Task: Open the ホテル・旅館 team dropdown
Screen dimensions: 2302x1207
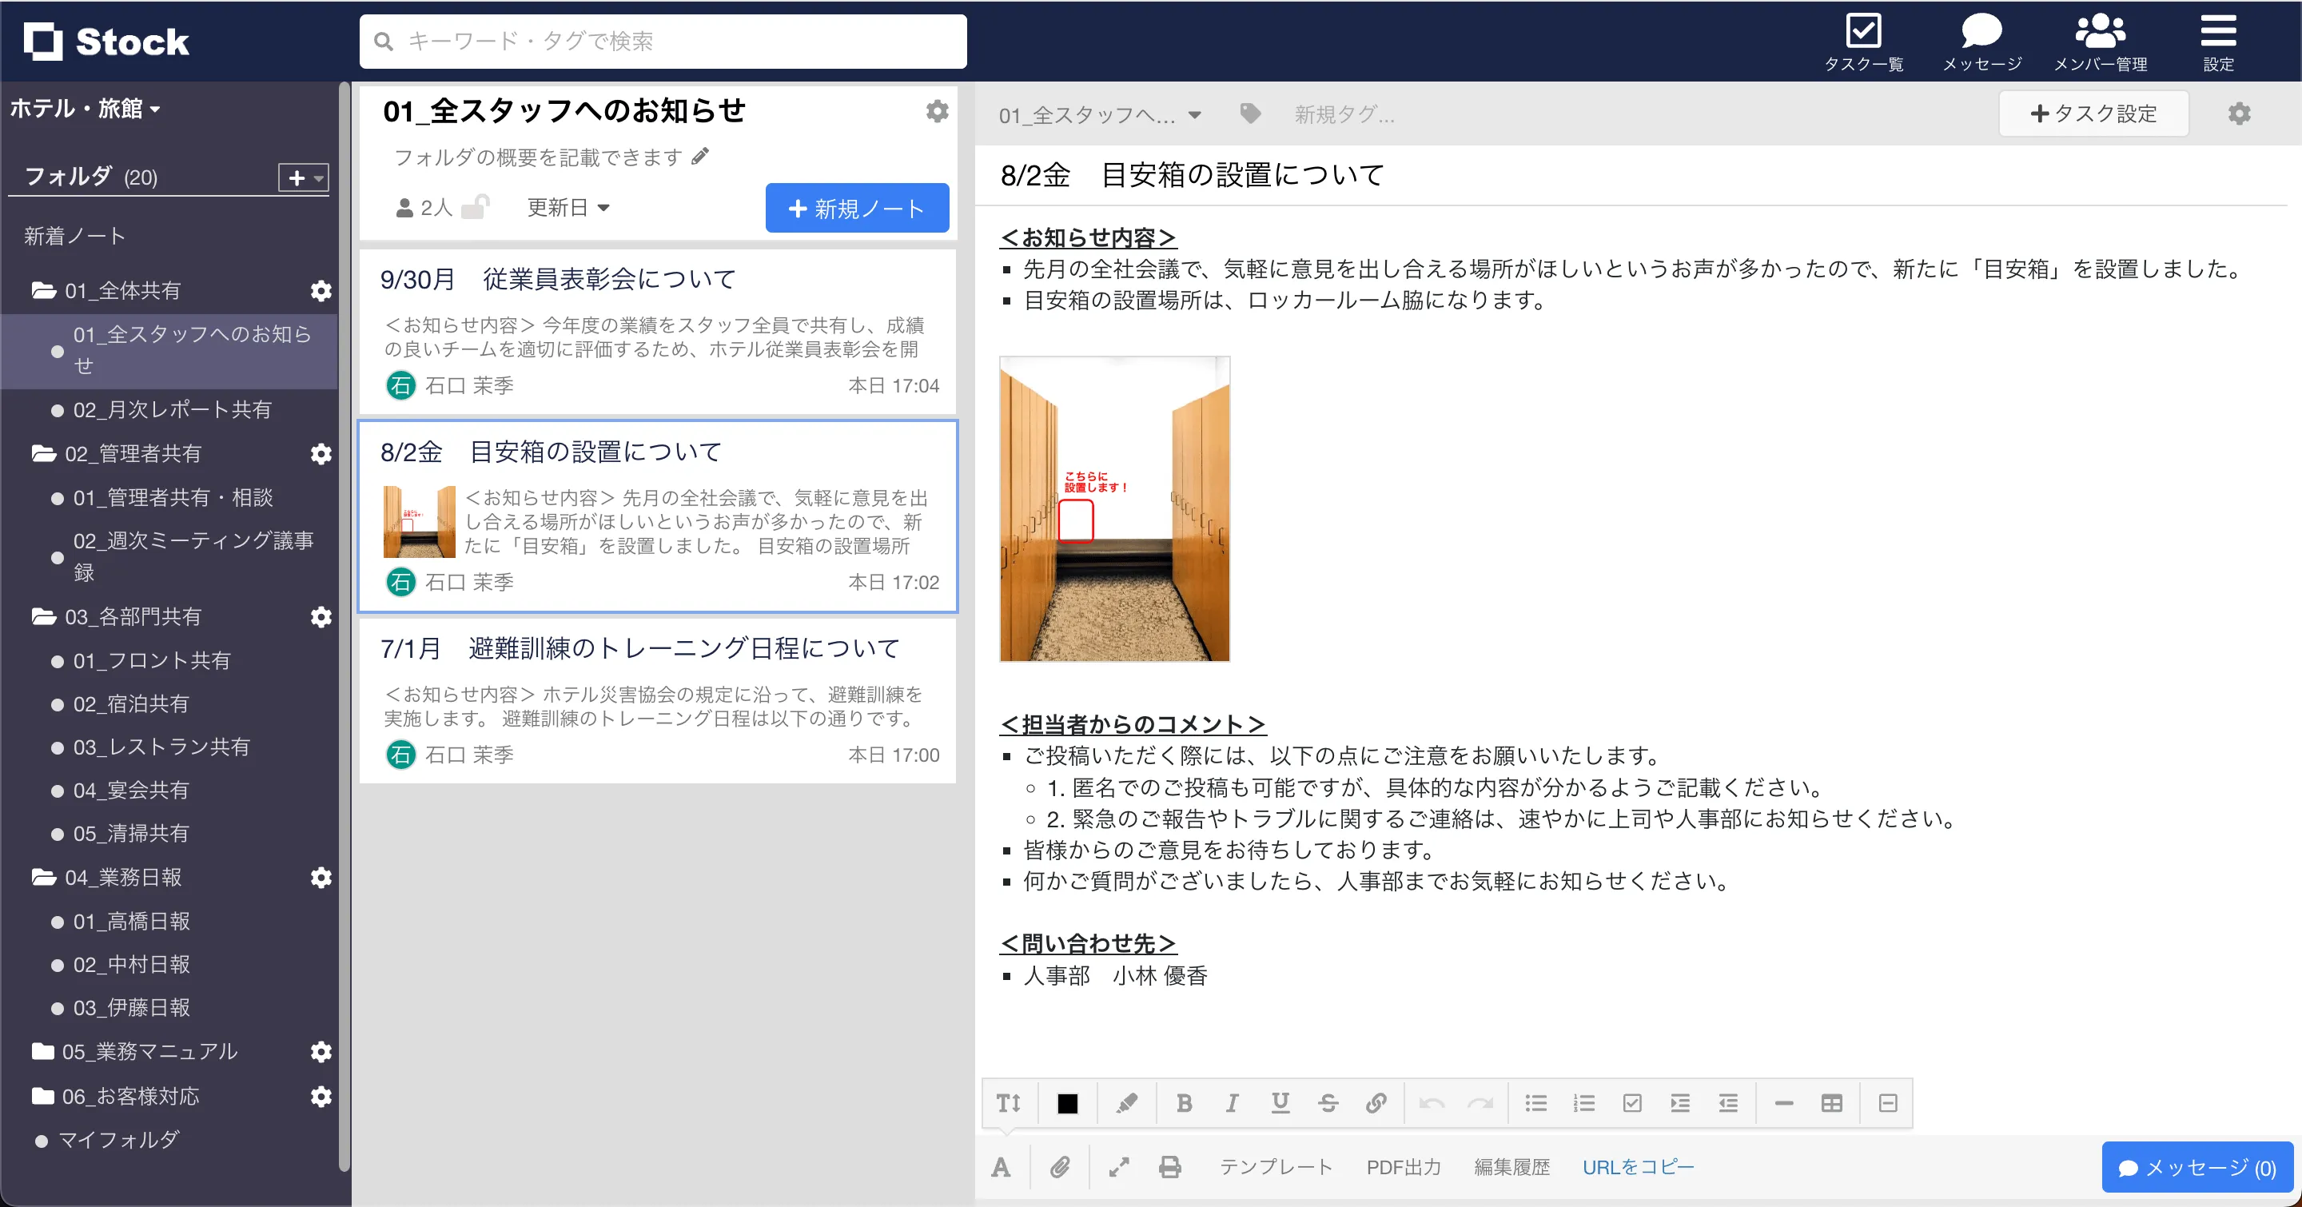Action: point(85,109)
